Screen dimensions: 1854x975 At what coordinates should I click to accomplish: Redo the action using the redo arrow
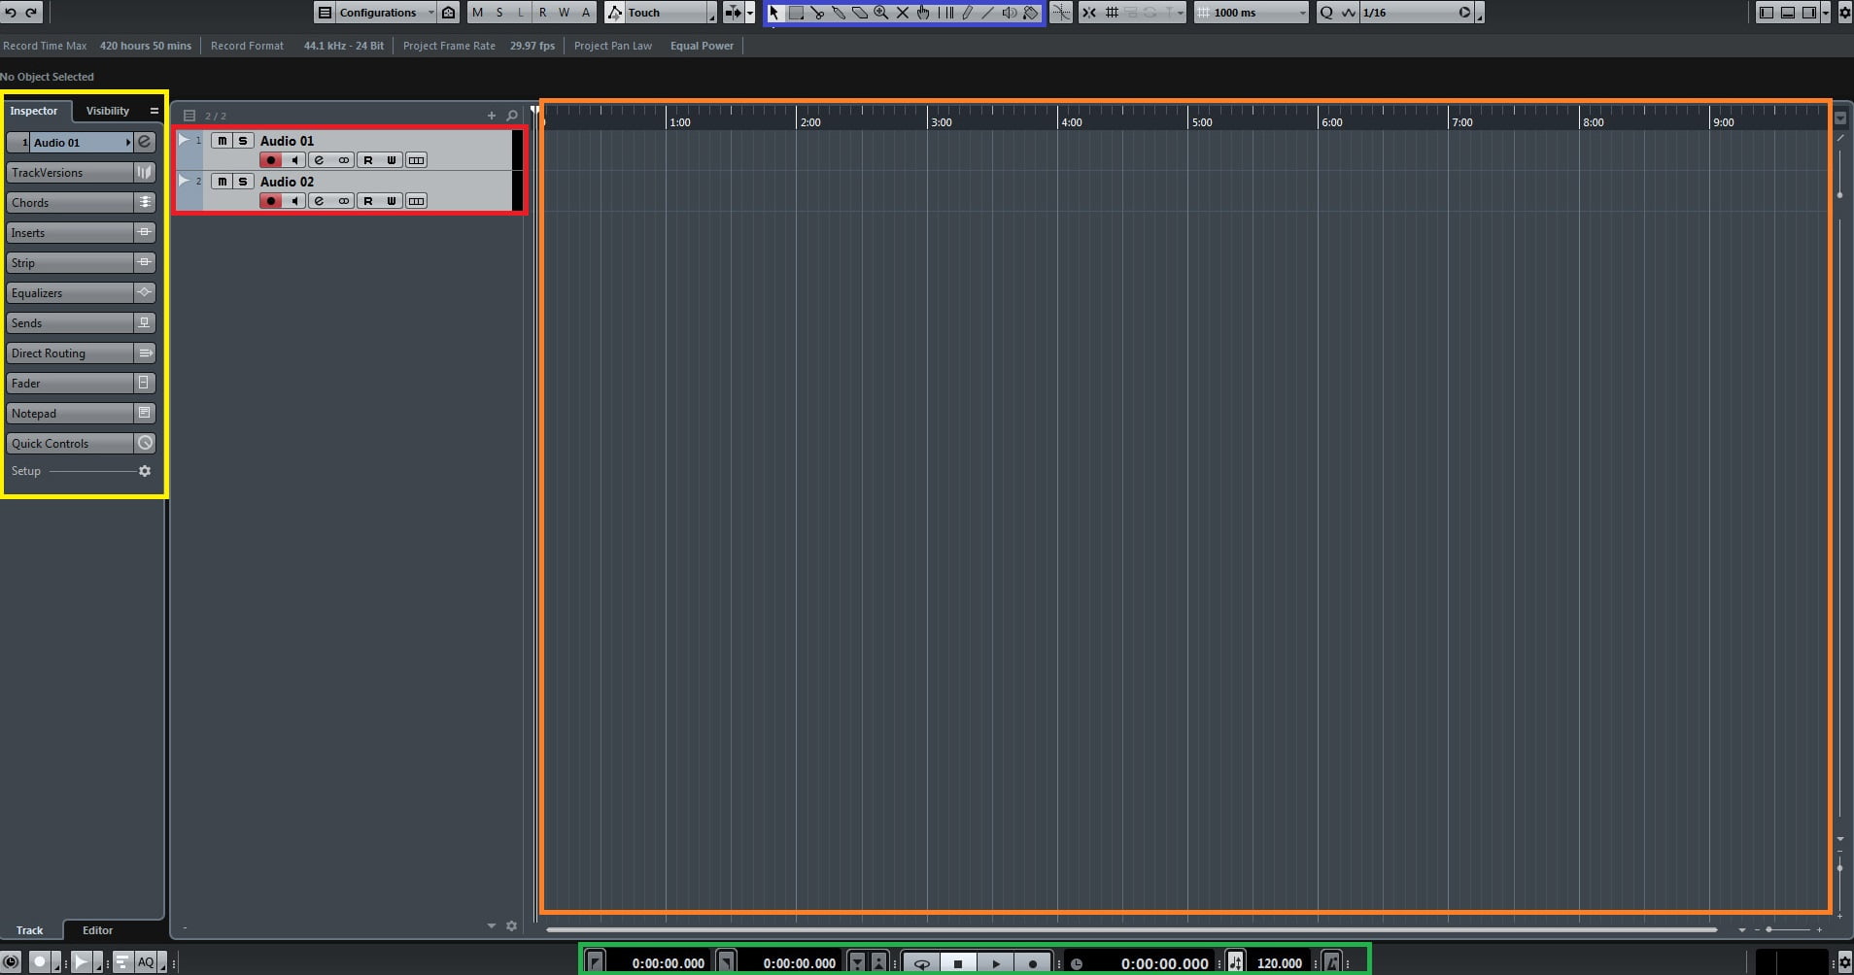pyautogui.click(x=31, y=13)
